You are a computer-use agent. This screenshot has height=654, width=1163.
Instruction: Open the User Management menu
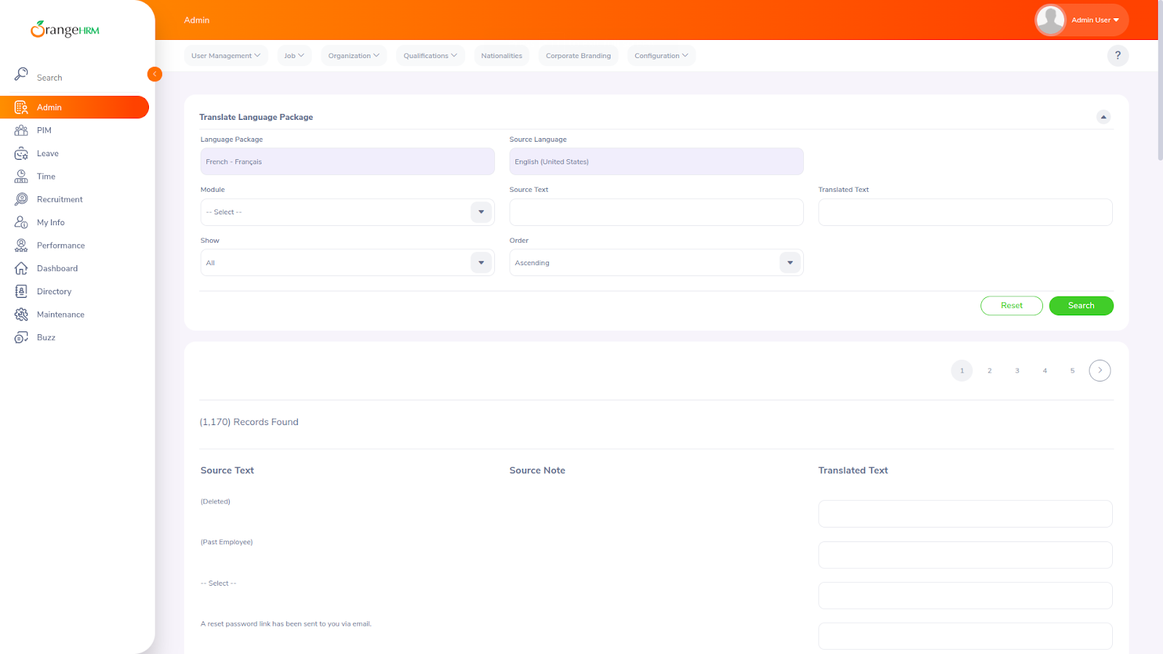225,56
